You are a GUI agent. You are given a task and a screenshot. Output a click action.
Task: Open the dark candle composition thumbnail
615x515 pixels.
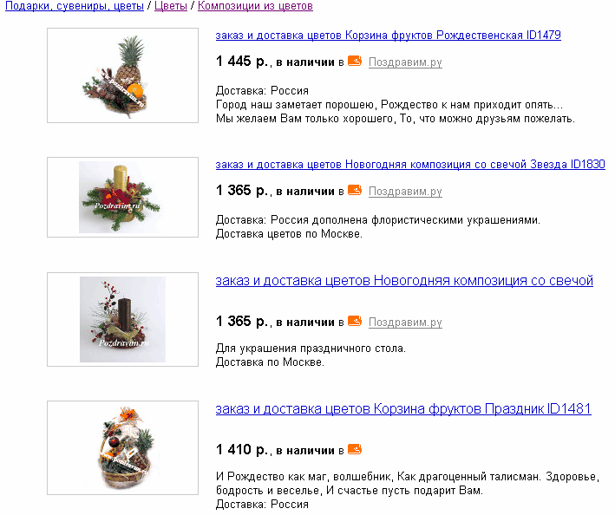point(123,319)
